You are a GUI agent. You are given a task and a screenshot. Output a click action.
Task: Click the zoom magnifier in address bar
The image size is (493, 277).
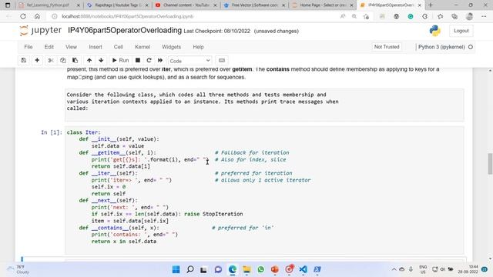354,16
